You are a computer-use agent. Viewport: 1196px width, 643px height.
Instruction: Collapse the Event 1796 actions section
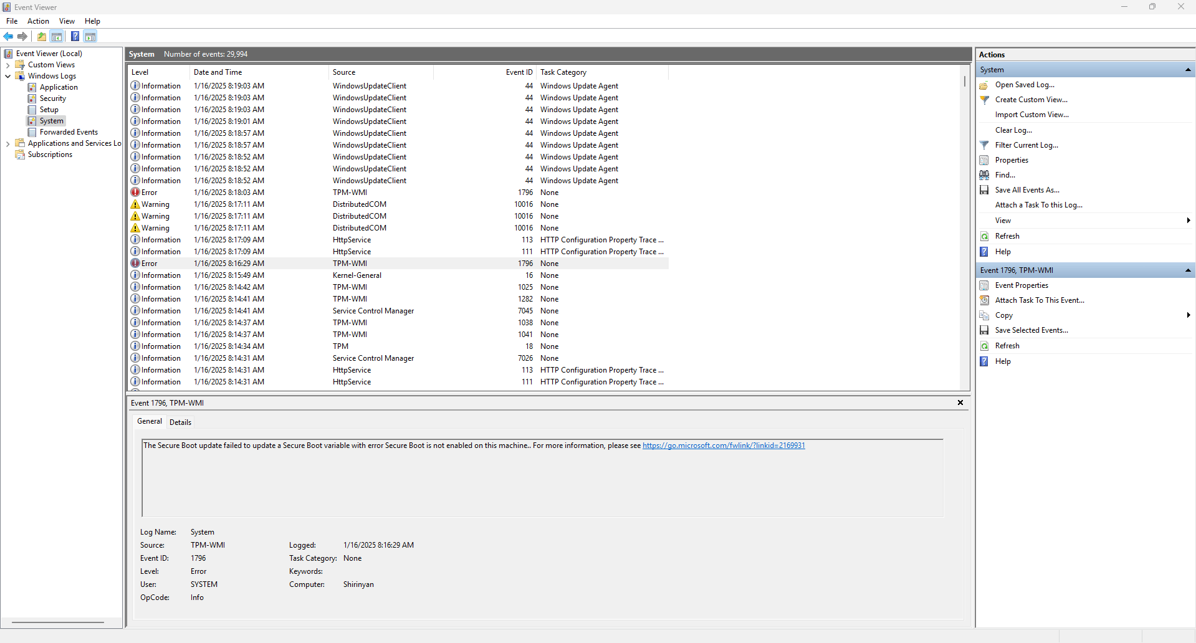(1188, 270)
